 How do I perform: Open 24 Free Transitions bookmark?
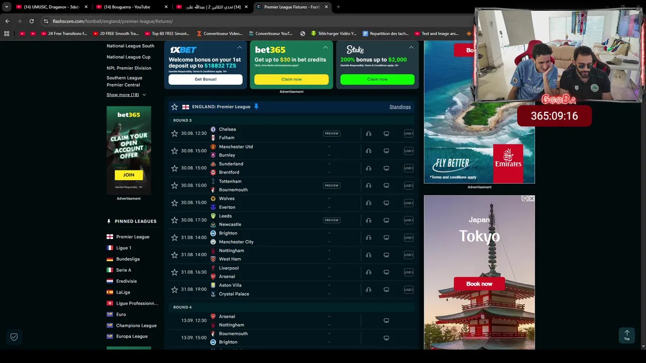click(x=64, y=34)
